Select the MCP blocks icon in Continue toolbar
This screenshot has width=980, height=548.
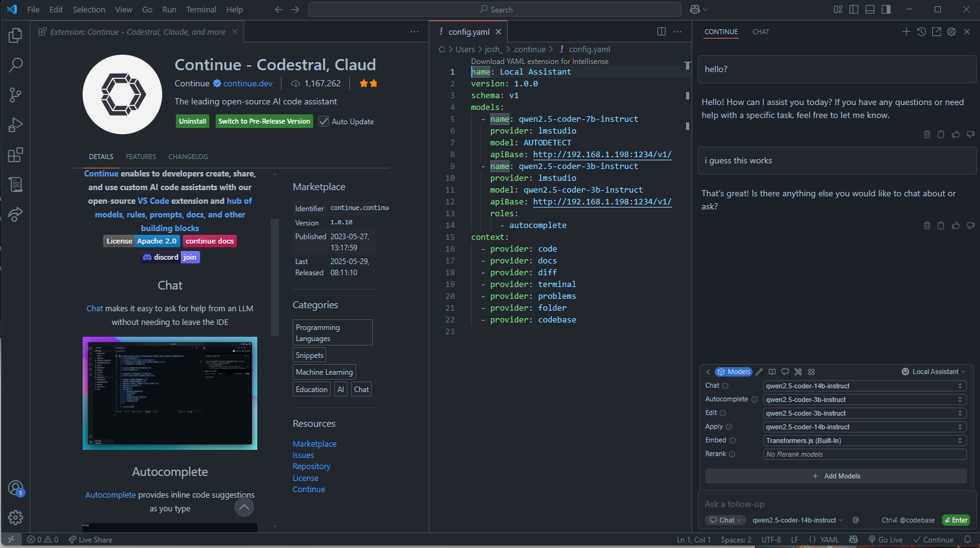coord(811,372)
